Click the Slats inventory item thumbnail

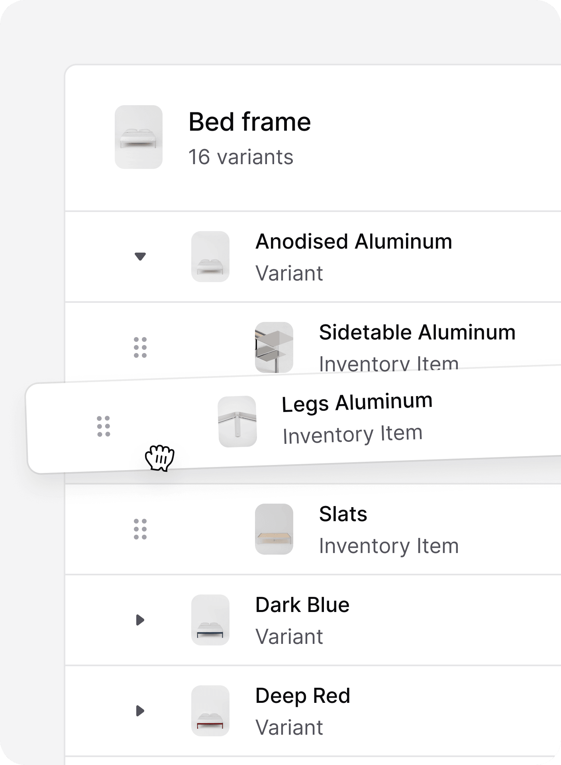[274, 529]
